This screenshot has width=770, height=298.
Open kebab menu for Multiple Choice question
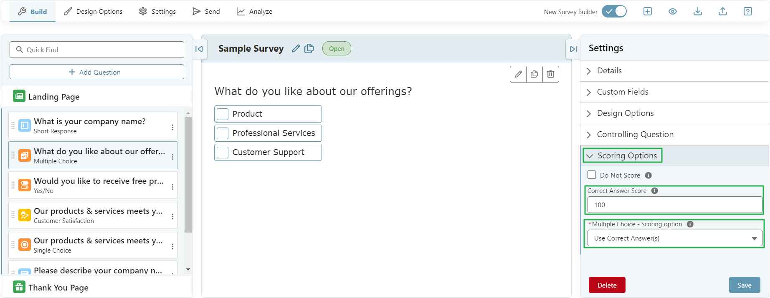[172, 157]
